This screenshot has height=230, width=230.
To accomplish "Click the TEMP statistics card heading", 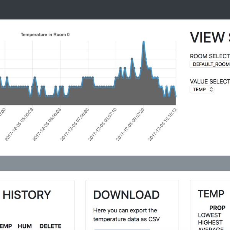I will pos(211,194).
